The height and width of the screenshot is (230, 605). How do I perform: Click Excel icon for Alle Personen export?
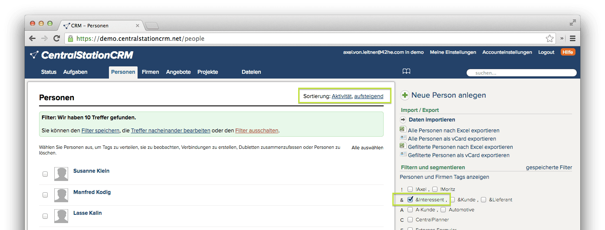coord(403,130)
